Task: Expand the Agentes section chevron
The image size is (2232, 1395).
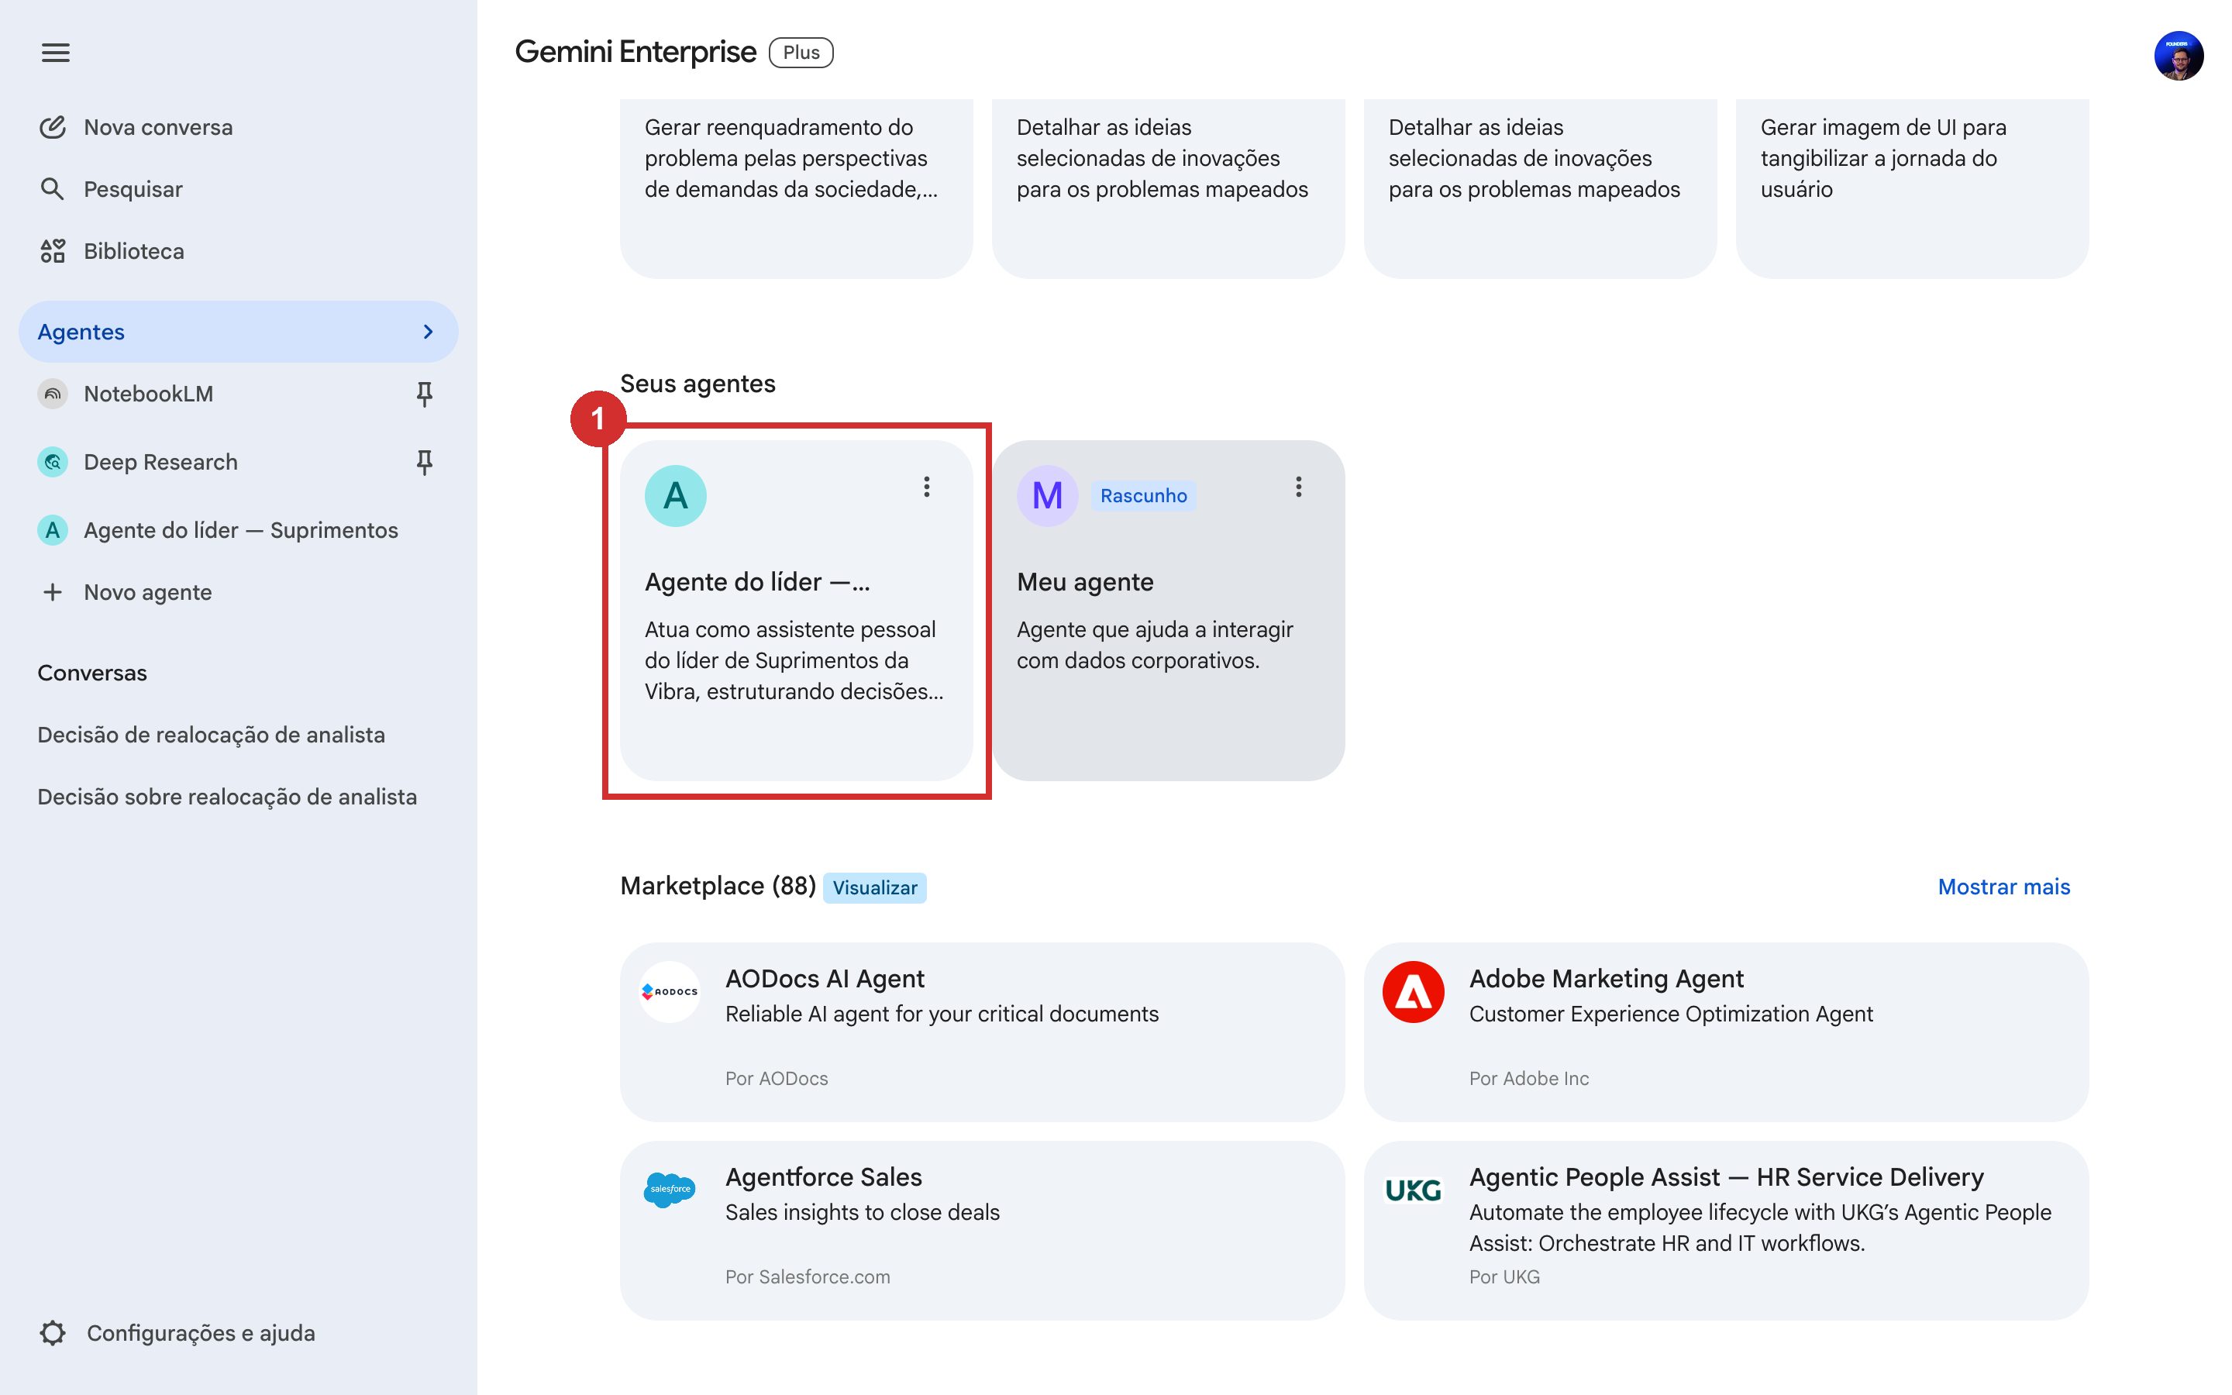Action: 428,331
